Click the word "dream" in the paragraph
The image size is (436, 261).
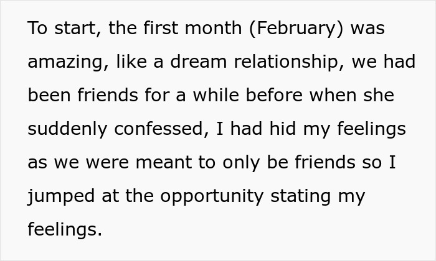[x=199, y=61]
